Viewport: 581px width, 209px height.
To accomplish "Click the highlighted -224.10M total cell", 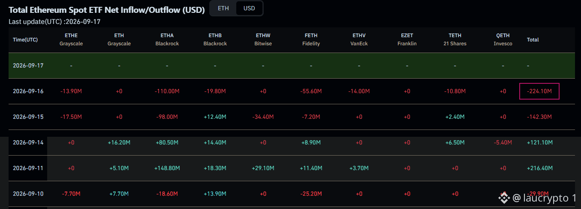I will point(539,91).
